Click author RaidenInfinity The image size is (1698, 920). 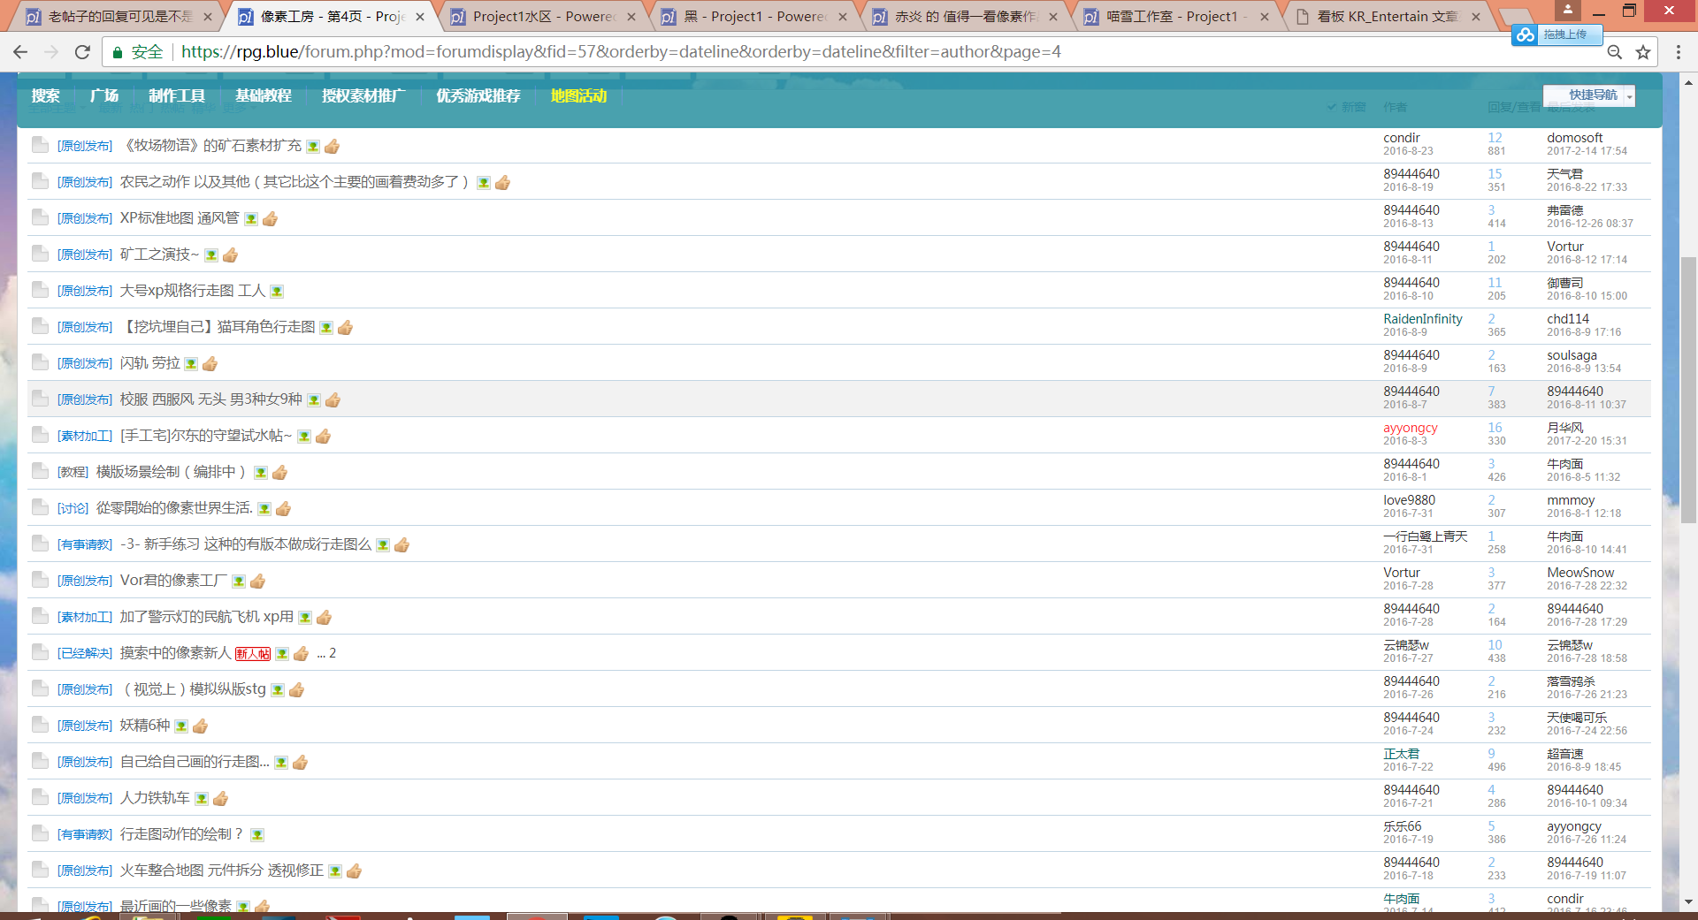(1423, 319)
